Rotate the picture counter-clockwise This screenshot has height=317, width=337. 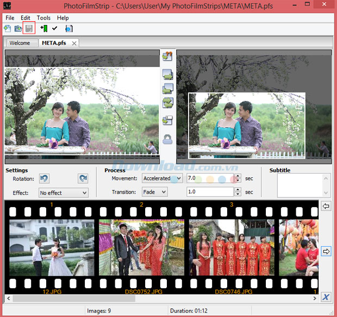pyautogui.click(x=45, y=178)
